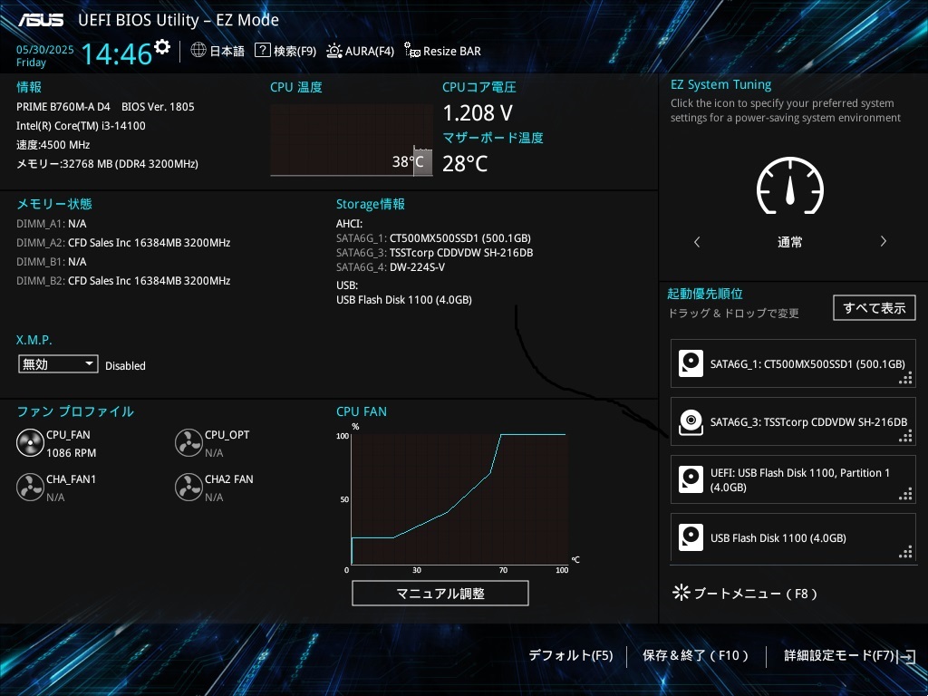Select SATA6G_1: CT500MX500SSD1 boot priority entry

point(793,363)
